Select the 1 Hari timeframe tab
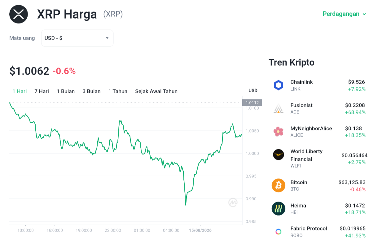Screen dimensions: 378x240 tap(20, 91)
